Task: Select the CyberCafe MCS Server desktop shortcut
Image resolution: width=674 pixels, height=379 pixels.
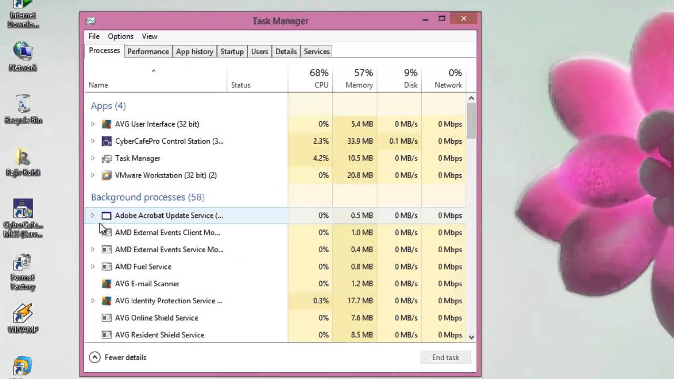Action: pos(23,218)
